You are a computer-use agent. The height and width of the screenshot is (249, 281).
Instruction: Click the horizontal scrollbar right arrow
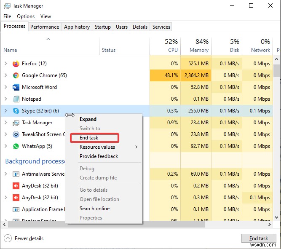(269, 224)
